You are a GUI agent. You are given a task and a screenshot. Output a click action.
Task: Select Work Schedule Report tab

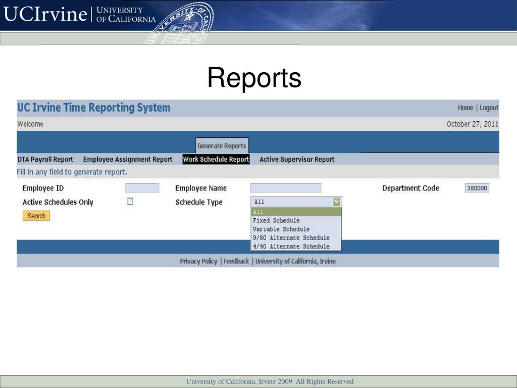click(x=216, y=159)
